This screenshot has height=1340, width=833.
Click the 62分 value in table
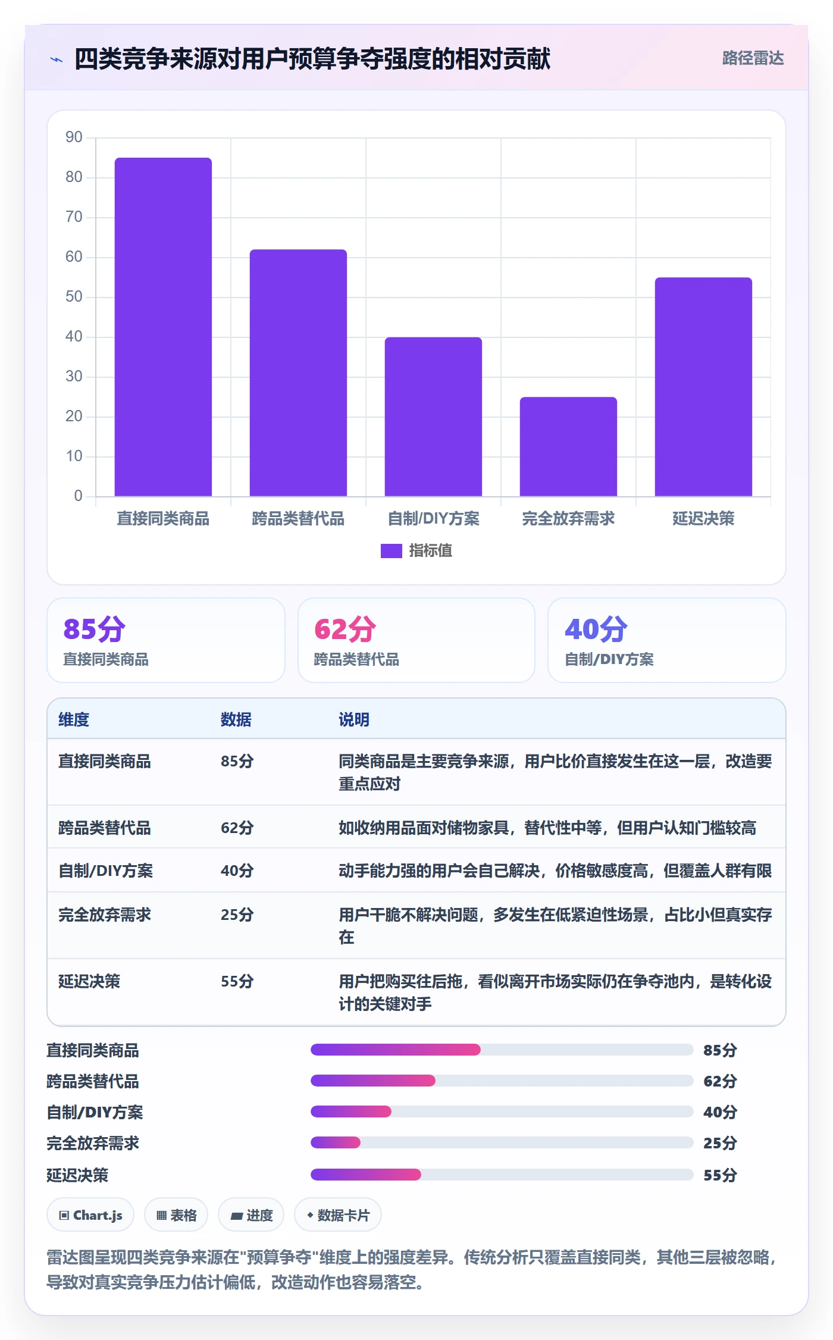(237, 828)
